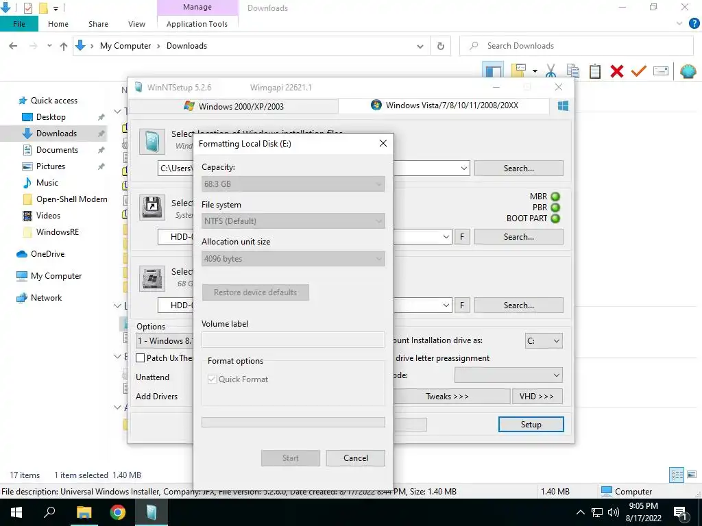Click the F button for installation drive
Viewport: 702px width, 526px height.
click(x=462, y=305)
